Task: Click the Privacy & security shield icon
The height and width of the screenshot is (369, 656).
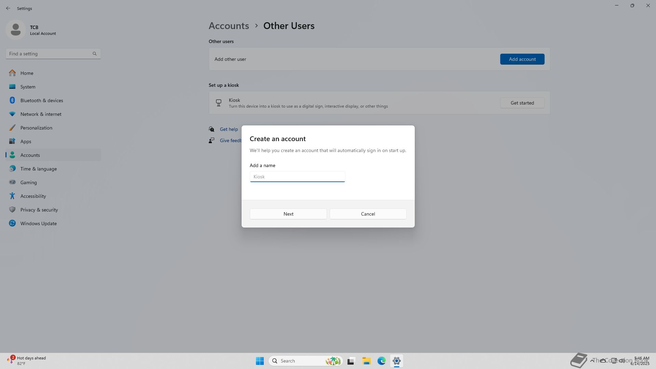Action: pyautogui.click(x=12, y=210)
